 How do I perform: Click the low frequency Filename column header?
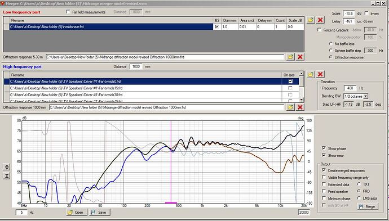(111, 20)
